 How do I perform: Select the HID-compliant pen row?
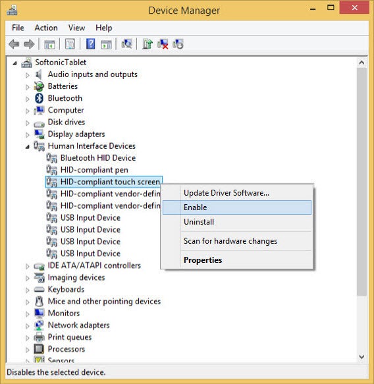pyautogui.click(x=87, y=170)
